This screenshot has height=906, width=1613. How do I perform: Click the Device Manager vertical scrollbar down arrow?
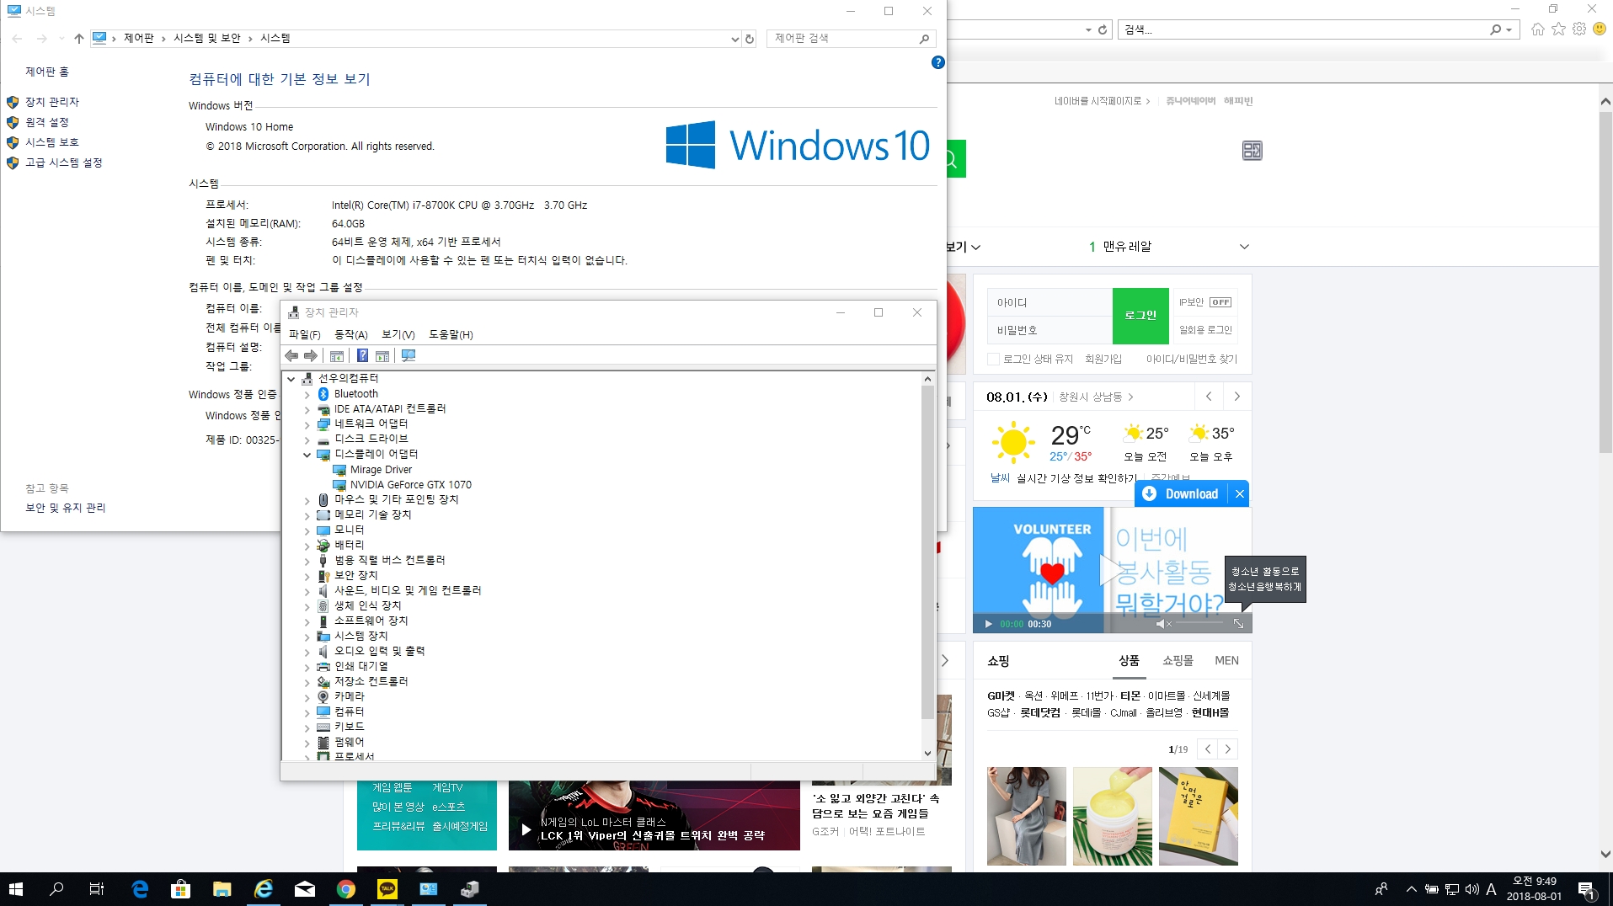pyautogui.click(x=927, y=754)
